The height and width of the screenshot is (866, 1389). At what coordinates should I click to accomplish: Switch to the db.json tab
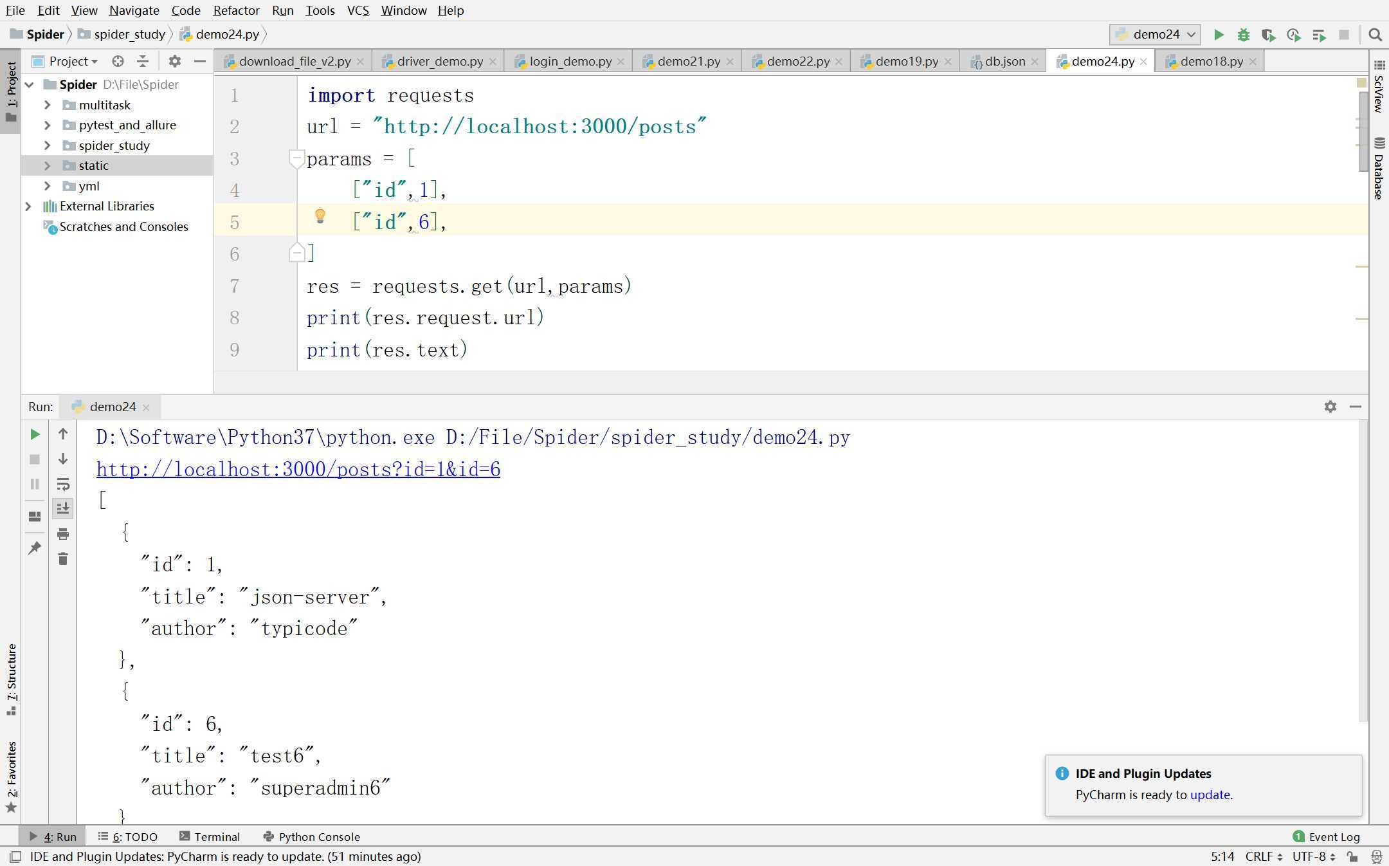pyautogui.click(x=1003, y=61)
